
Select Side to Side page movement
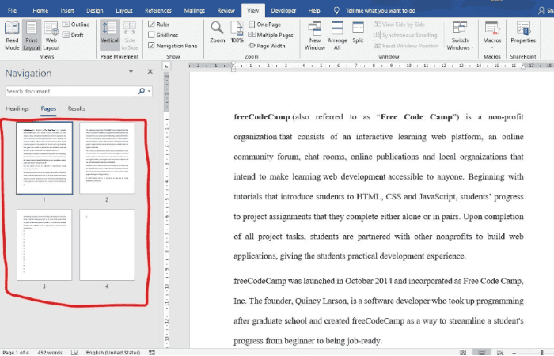pos(130,36)
